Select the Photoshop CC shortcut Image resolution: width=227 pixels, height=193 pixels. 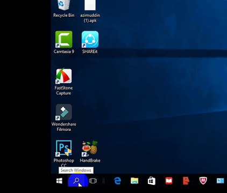point(63,149)
